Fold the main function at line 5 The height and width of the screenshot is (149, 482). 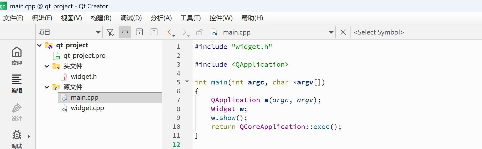tap(187, 82)
